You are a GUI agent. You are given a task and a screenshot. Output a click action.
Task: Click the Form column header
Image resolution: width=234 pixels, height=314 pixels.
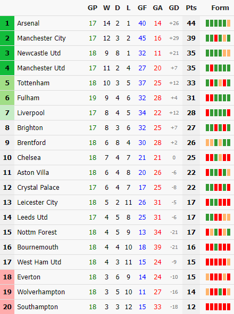220,8
